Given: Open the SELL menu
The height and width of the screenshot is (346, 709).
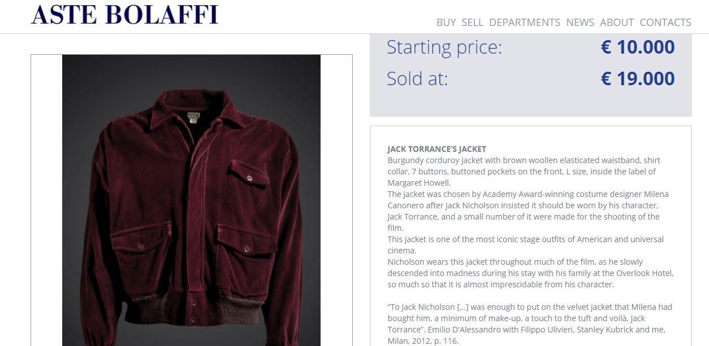Looking at the screenshot, I should point(472,23).
